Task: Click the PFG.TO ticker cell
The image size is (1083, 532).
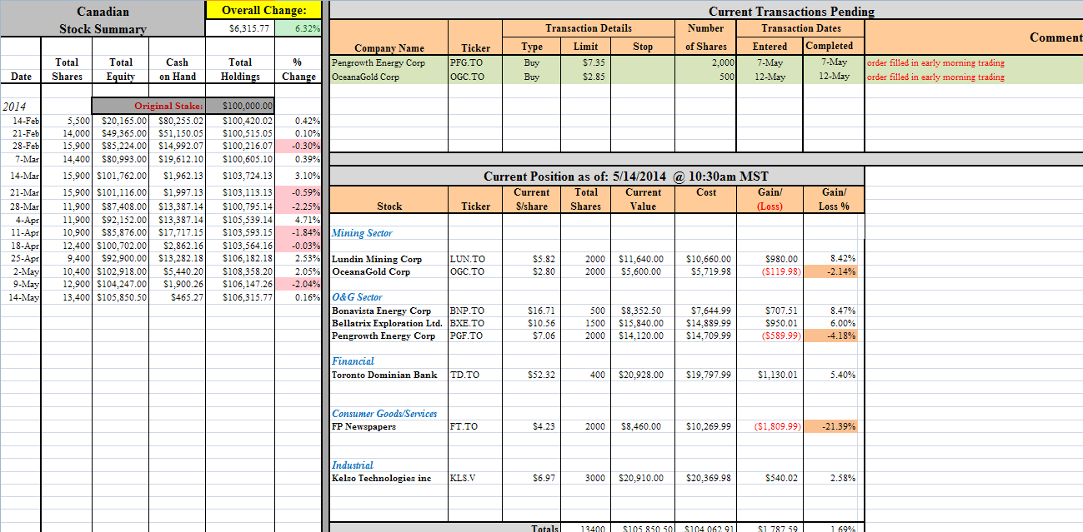Action: 475,62
